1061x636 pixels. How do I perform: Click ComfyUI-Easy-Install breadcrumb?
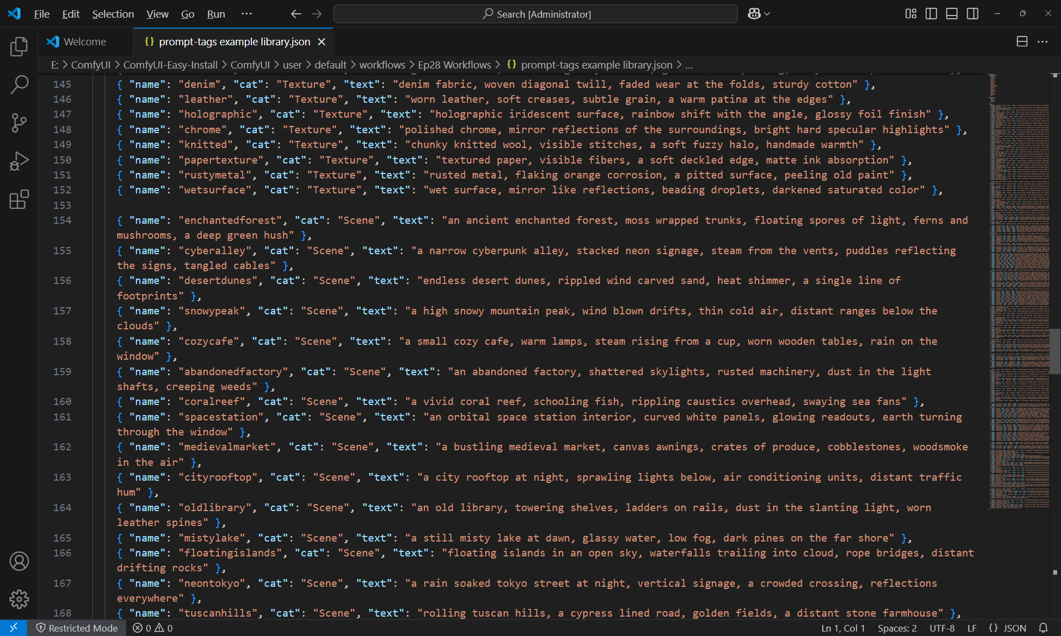tap(170, 65)
